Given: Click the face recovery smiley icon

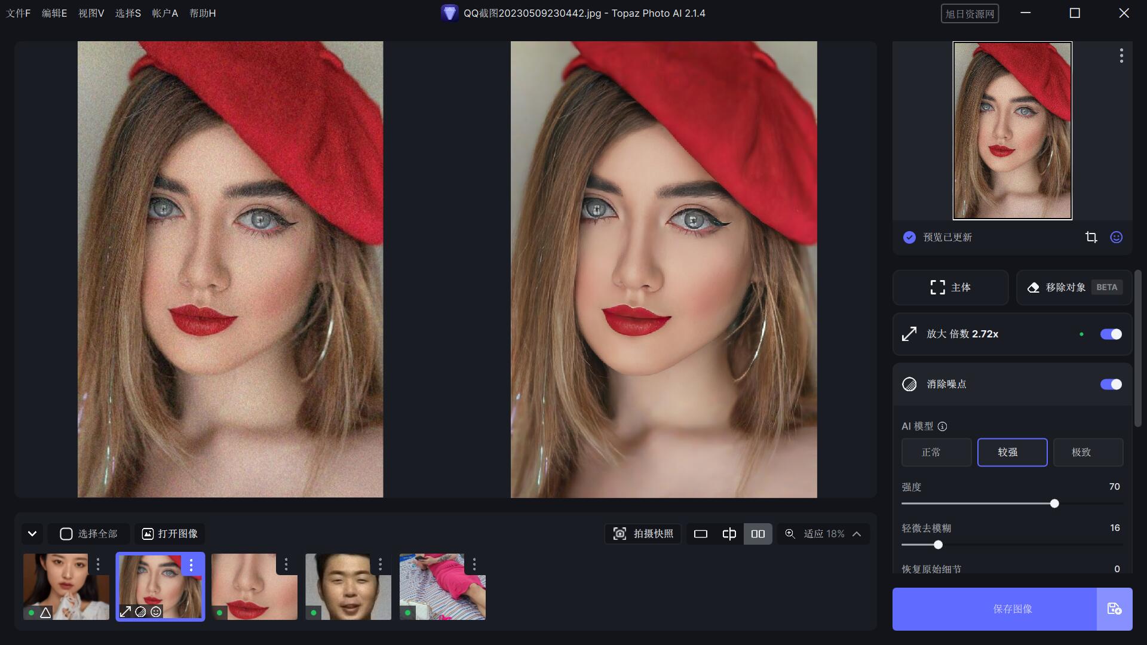Looking at the screenshot, I should click(x=1116, y=237).
